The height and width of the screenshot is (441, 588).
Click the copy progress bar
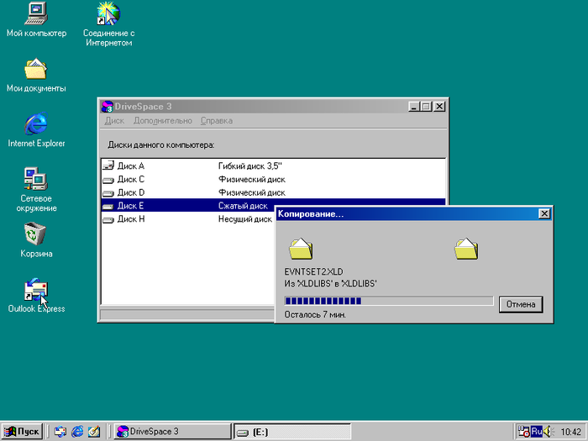388,301
